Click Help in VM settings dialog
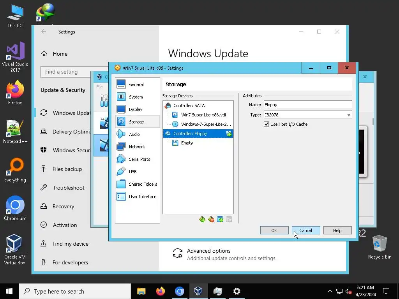 (x=337, y=230)
